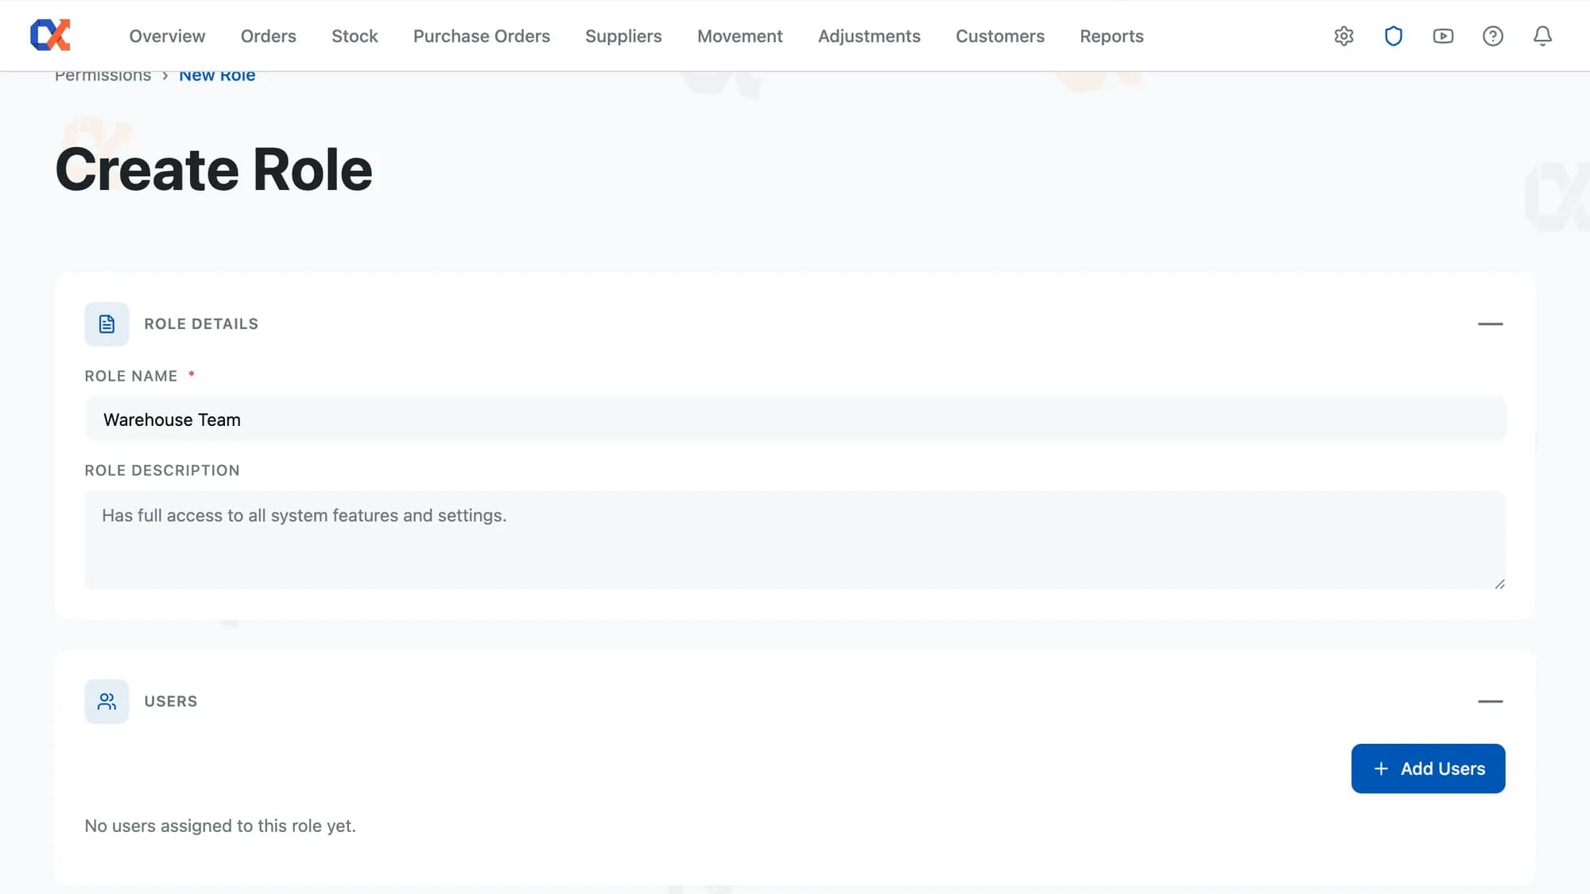Focus the Role Name field with Warehouse Team
The height and width of the screenshot is (894, 1590).
(x=795, y=419)
